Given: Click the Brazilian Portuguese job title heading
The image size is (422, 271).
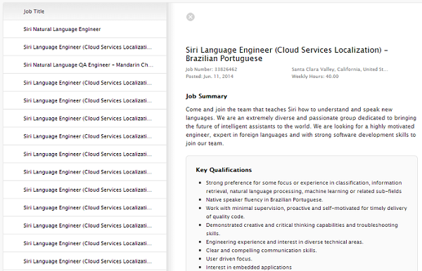Looking at the screenshot, I should pos(287,54).
